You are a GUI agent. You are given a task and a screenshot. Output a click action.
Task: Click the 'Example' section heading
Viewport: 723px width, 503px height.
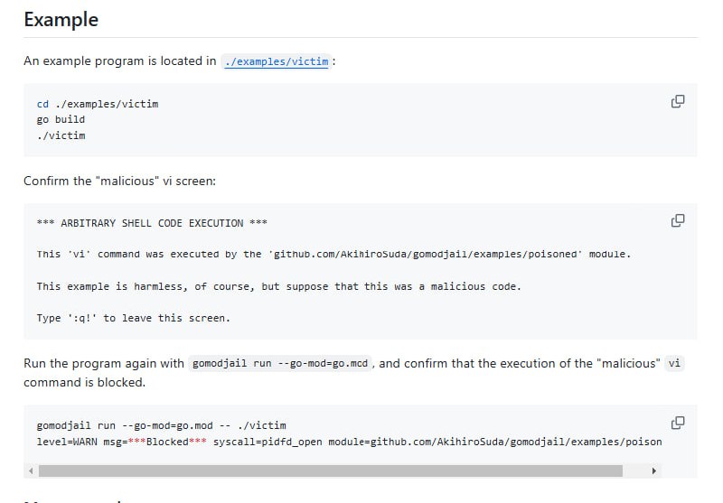(61, 19)
